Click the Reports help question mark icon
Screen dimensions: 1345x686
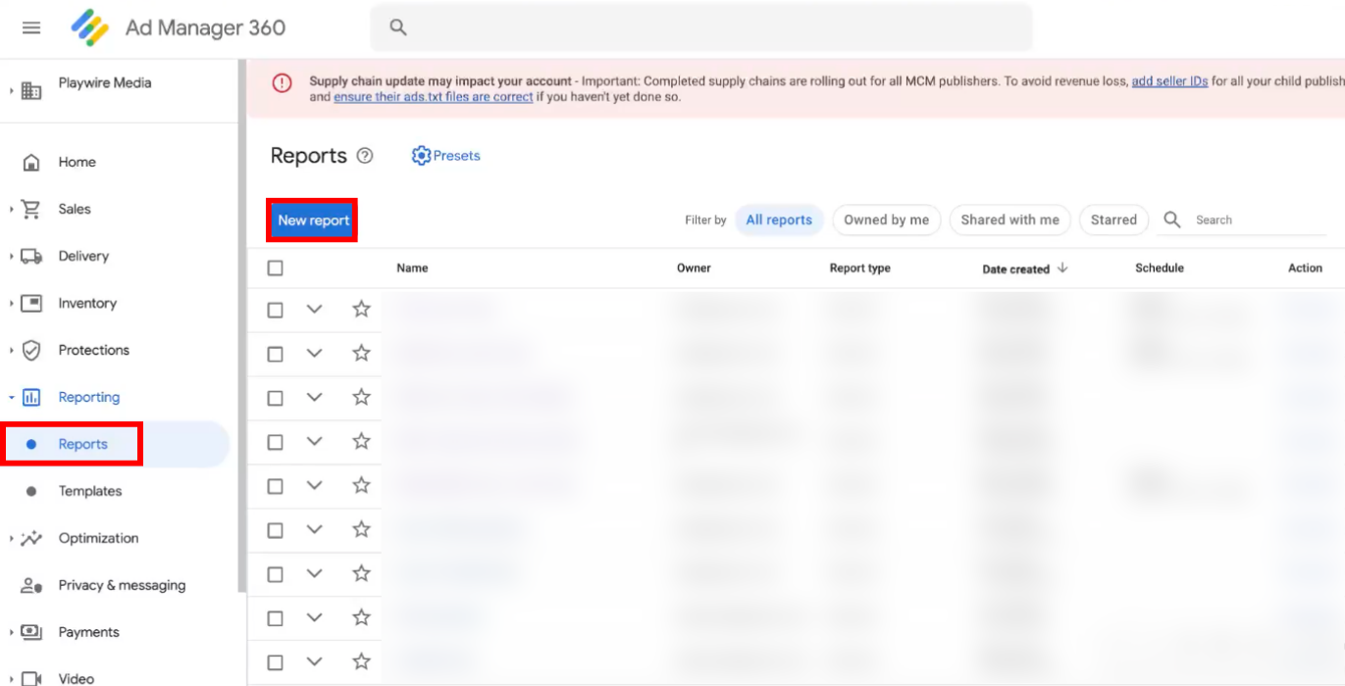tap(365, 156)
